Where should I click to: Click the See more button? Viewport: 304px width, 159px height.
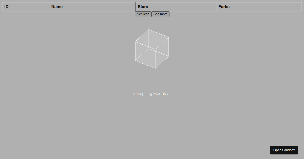coord(160,14)
